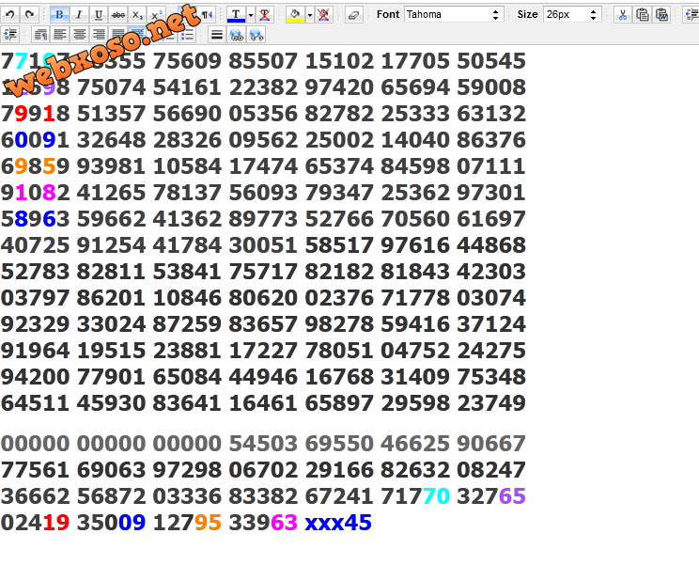Click the number 59008
699x565 pixels.
[x=491, y=87]
